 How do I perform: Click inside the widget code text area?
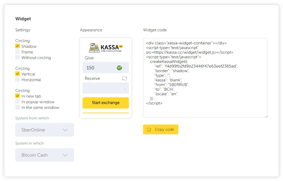(x=205, y=78)
